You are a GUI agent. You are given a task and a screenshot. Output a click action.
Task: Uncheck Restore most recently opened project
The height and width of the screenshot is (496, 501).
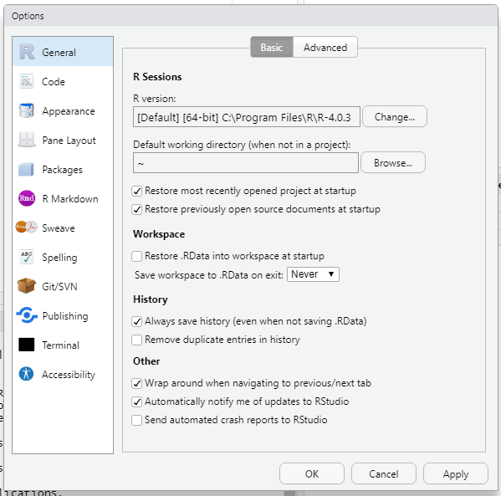pos(137,191)
